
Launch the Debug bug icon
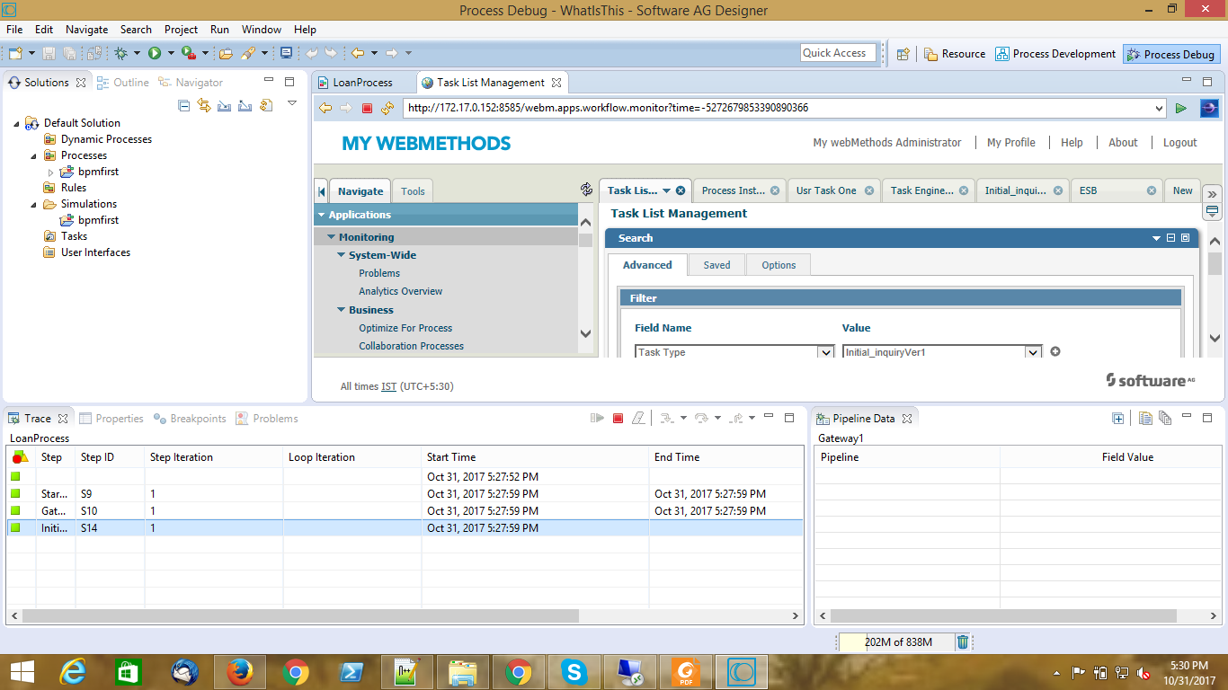(120, 53)
